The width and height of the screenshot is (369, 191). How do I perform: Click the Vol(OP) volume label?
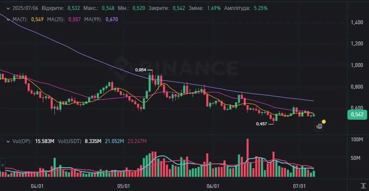(x=22, y=141)
